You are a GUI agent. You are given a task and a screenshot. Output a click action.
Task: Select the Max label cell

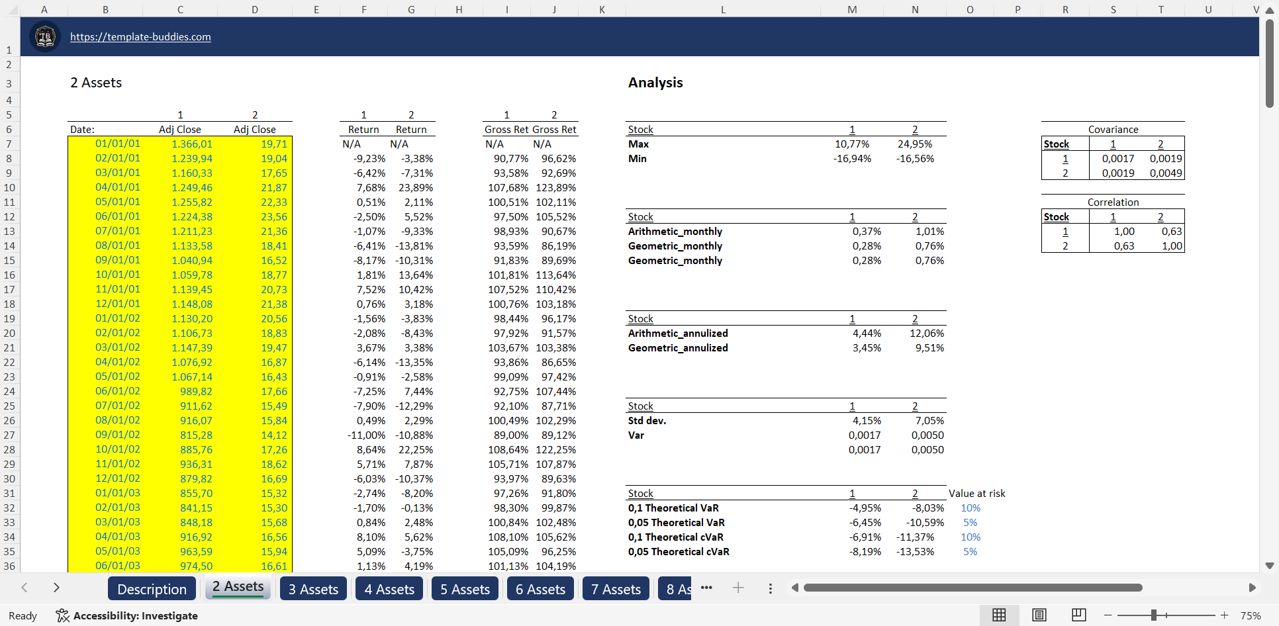[638, 144]
